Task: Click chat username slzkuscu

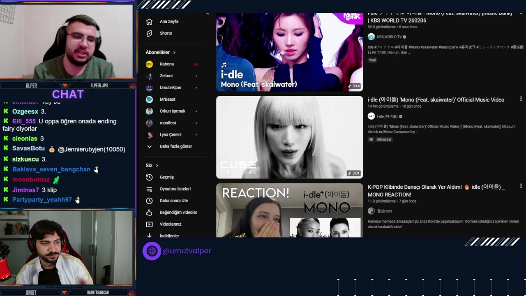Action: (x=25, y=159)
